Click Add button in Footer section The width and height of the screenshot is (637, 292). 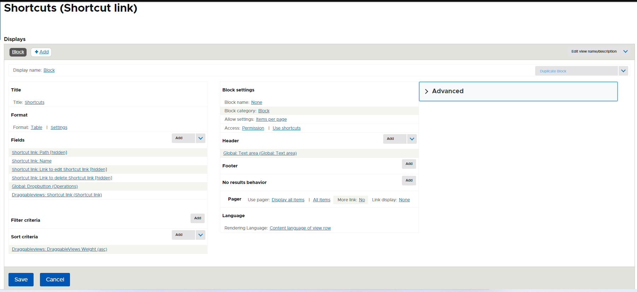[x=409, y=164]
